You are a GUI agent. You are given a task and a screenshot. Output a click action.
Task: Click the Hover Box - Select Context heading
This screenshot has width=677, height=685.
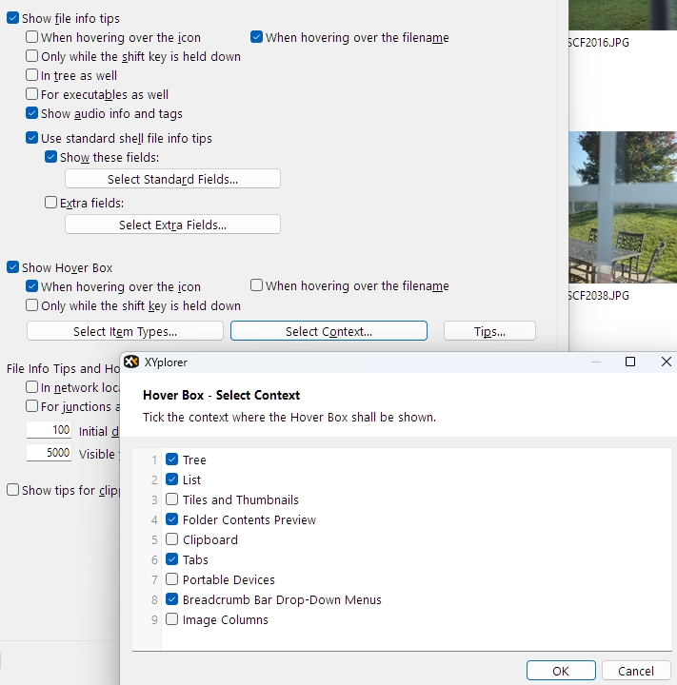221,395
